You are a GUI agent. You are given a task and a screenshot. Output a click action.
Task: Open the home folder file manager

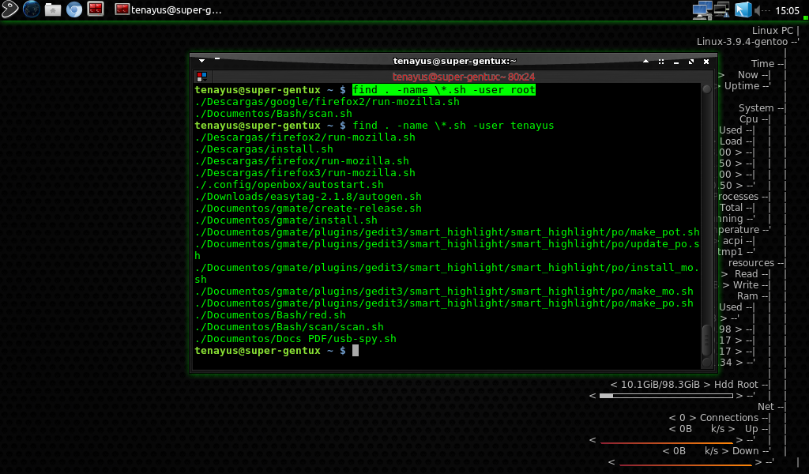[x=53, y=9]
